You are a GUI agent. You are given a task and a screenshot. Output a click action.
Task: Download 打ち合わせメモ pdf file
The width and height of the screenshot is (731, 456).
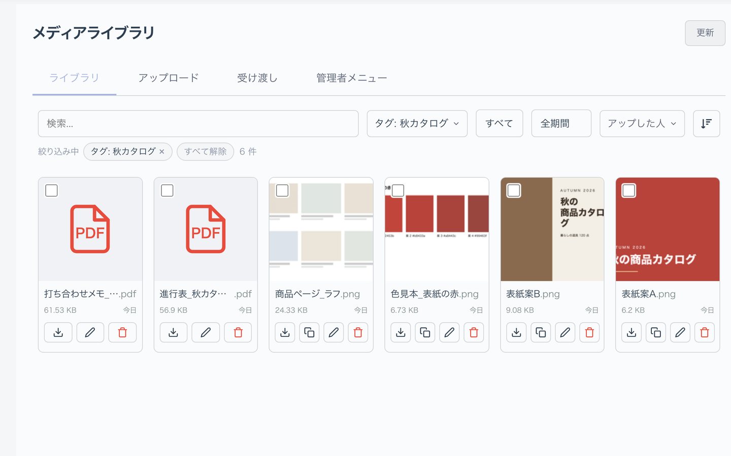(58, 332)
